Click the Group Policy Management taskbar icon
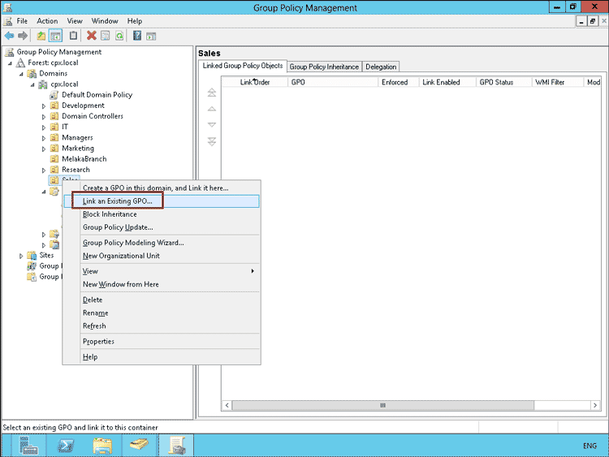The height and width of the screenshot is (457, 609). tap(177, 445)
